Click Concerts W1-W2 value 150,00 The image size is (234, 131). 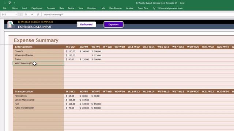(71, 51)
